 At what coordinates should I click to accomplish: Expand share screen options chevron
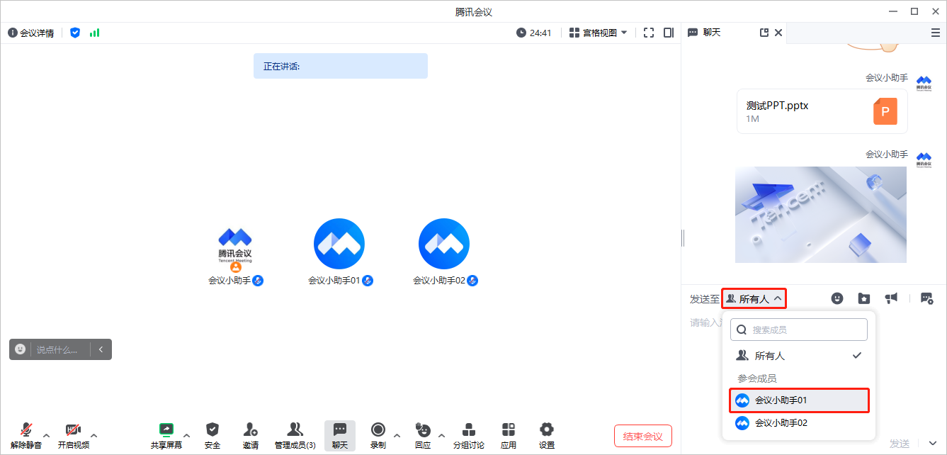[x=187, y=435]
